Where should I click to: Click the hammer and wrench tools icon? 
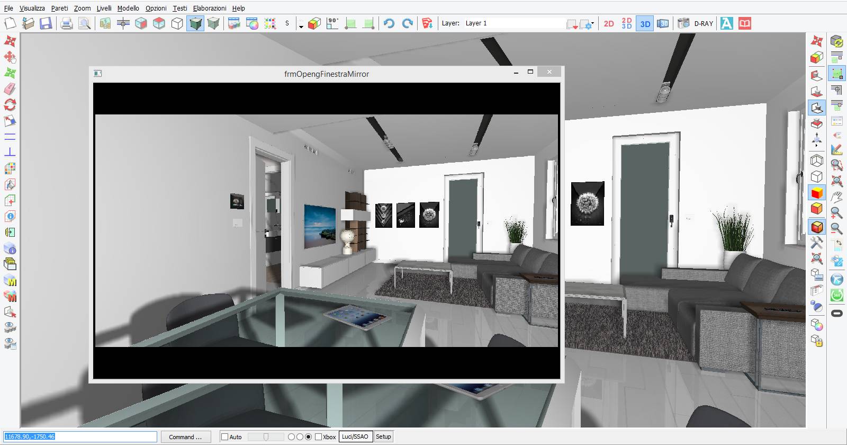pos(817,243)
